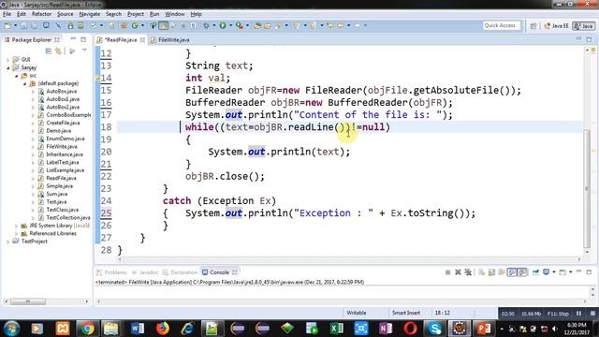Collapse the src folder node
This screenshot has width=599, height=337.
17,76
